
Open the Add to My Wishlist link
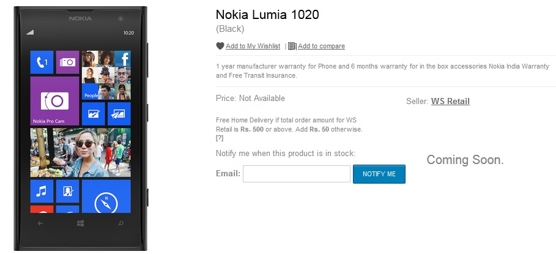pos(253,46)
